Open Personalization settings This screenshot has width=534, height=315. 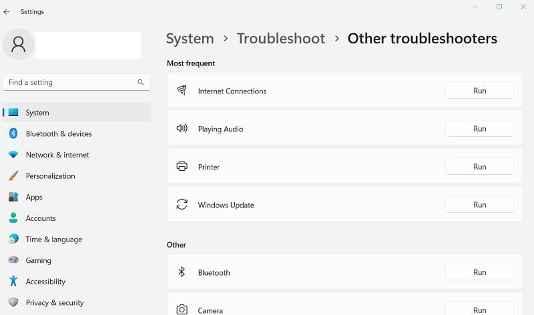pos(77,176)
